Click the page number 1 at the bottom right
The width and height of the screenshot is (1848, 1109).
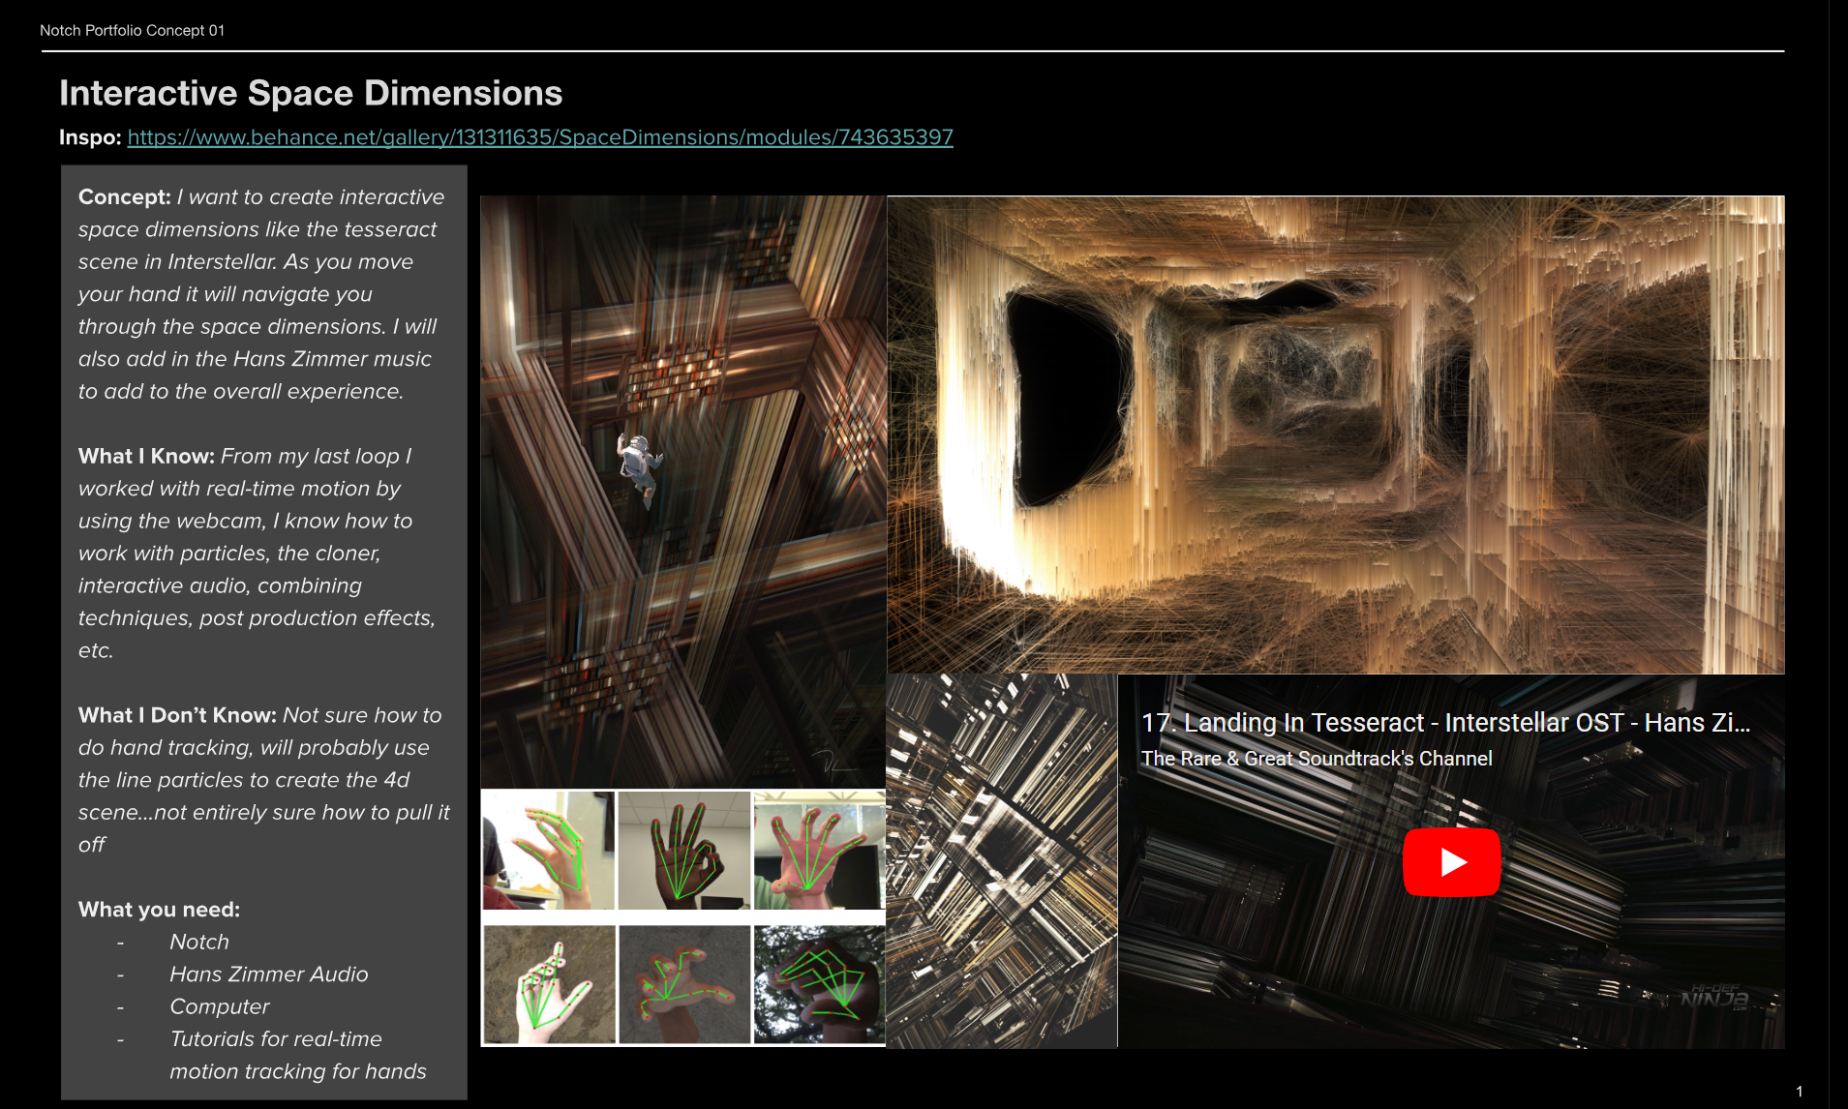pyautogui.click(x=1800, y=1092)
